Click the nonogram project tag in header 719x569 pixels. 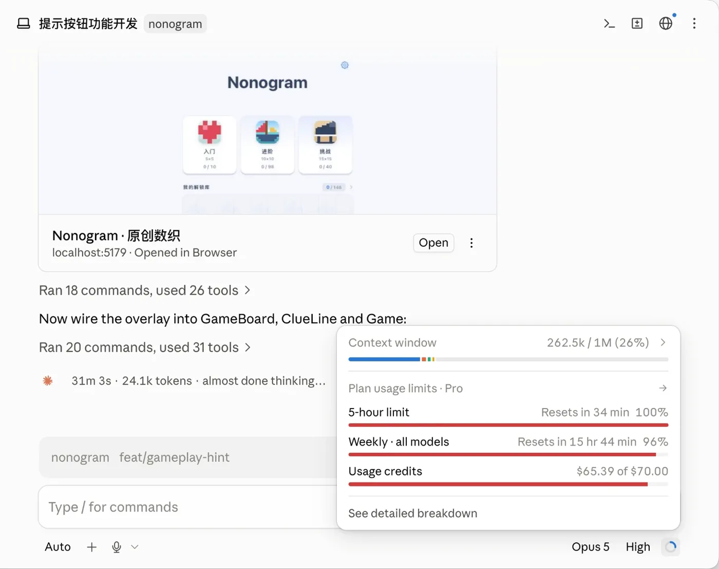pos(175,24)
